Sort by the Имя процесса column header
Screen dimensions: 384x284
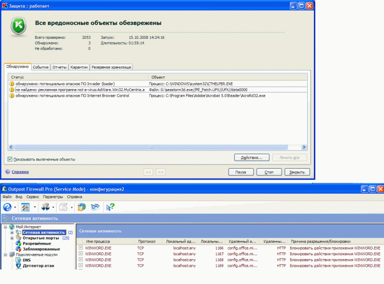109,241
